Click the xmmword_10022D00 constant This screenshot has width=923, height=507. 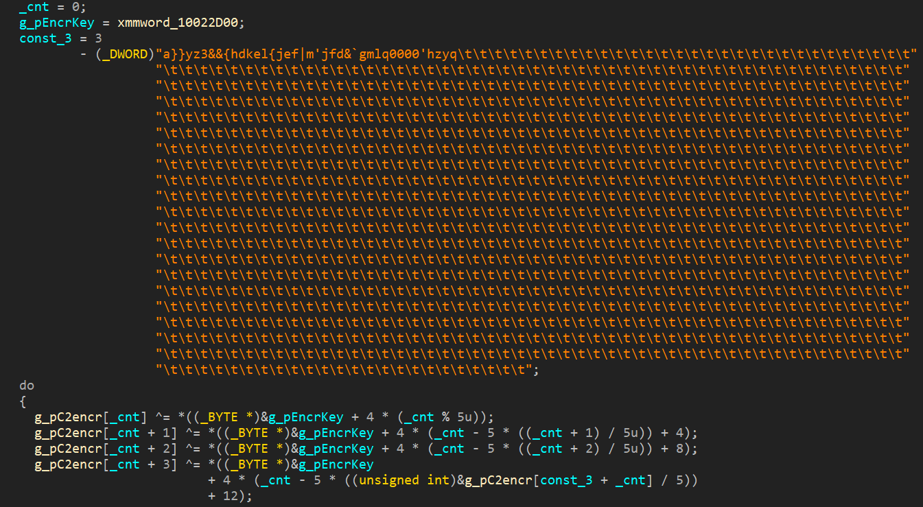(177, 23)
